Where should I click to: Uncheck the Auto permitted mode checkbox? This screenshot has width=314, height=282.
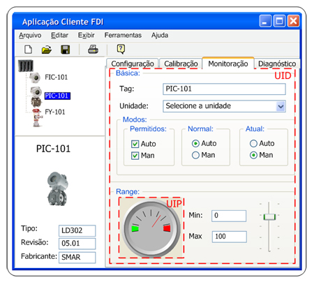(x=135, y=144)
